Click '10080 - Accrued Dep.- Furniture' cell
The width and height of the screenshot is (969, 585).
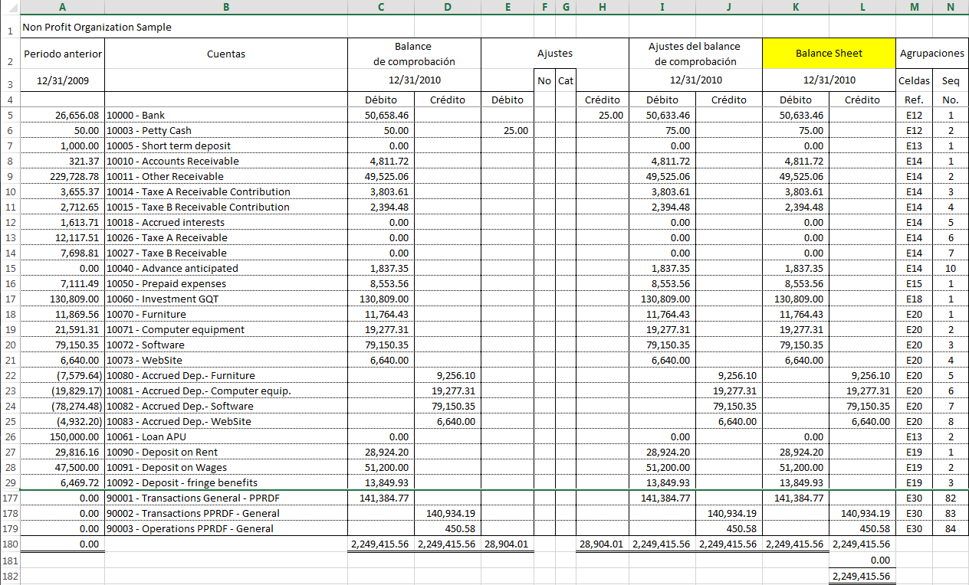pos(225,375)
